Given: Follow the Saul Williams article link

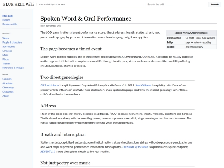Looking at the screenshot, I should pos(143,85).
